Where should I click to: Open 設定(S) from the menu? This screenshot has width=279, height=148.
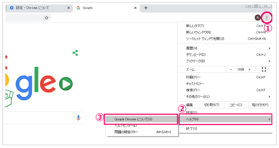pyautogui.click(x=225, y=112)
